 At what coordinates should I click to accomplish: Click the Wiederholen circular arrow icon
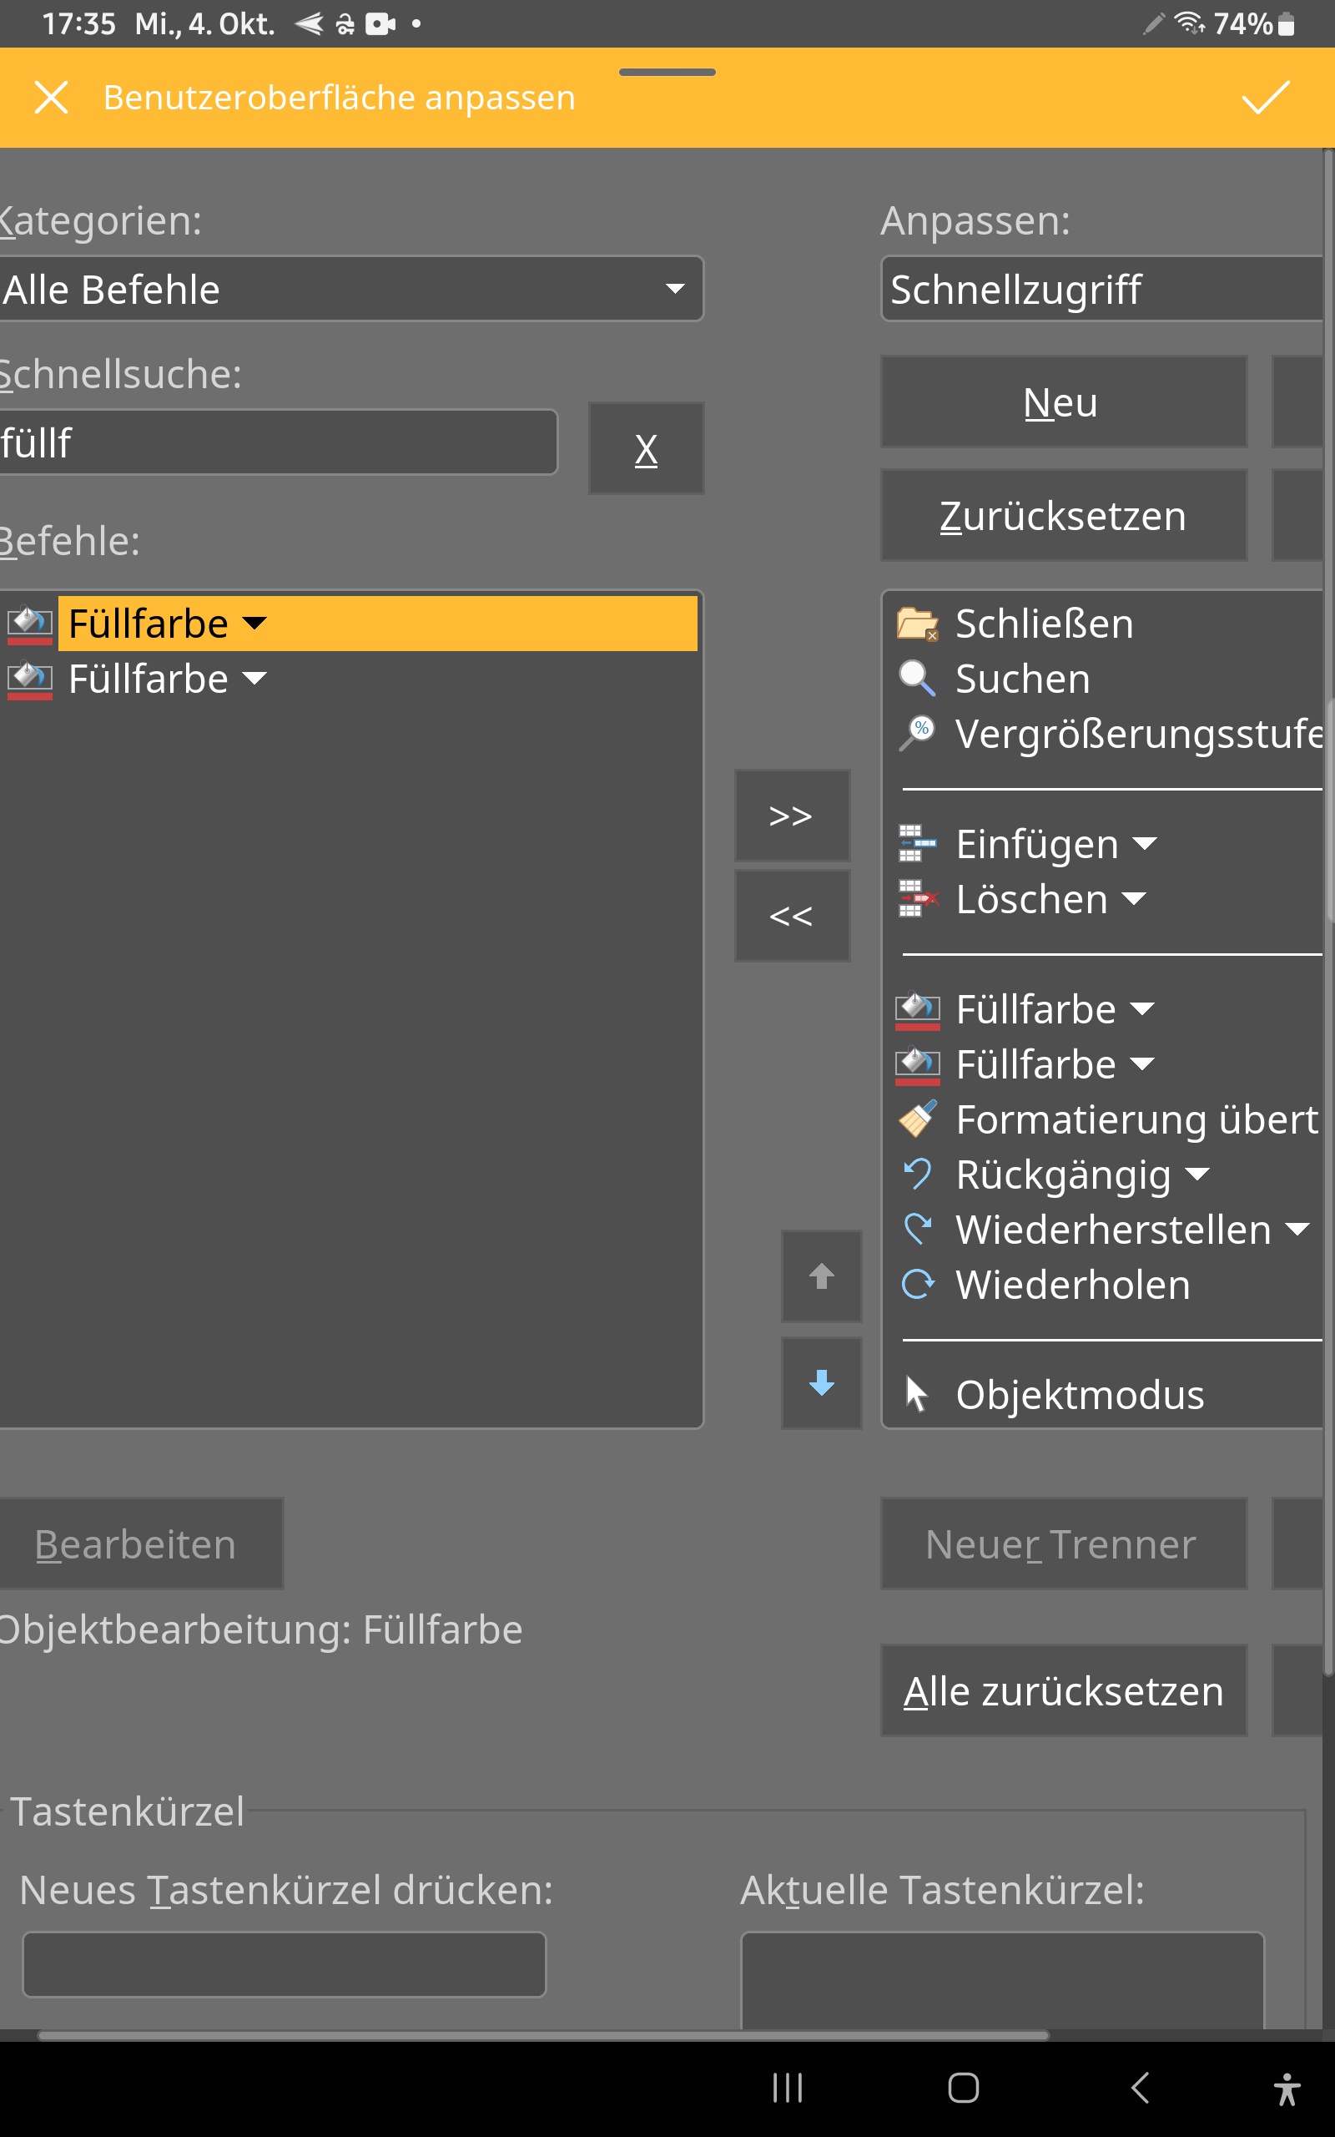click(917, 1285)
